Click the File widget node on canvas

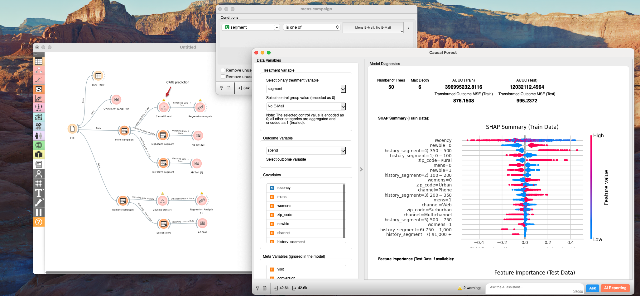click(x=72, y=129)
